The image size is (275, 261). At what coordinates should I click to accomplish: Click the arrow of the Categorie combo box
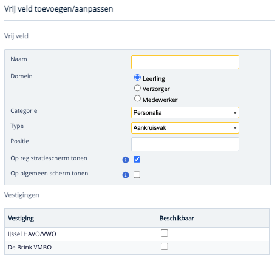pos(235,113)
